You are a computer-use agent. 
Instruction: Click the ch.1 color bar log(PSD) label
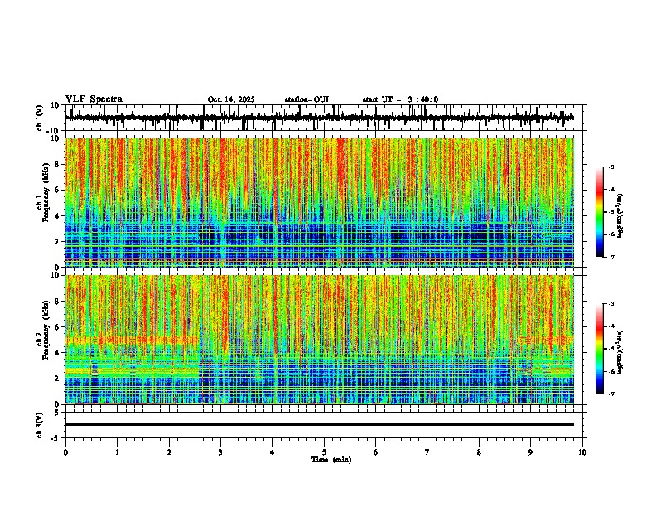(x=620, y=215)
